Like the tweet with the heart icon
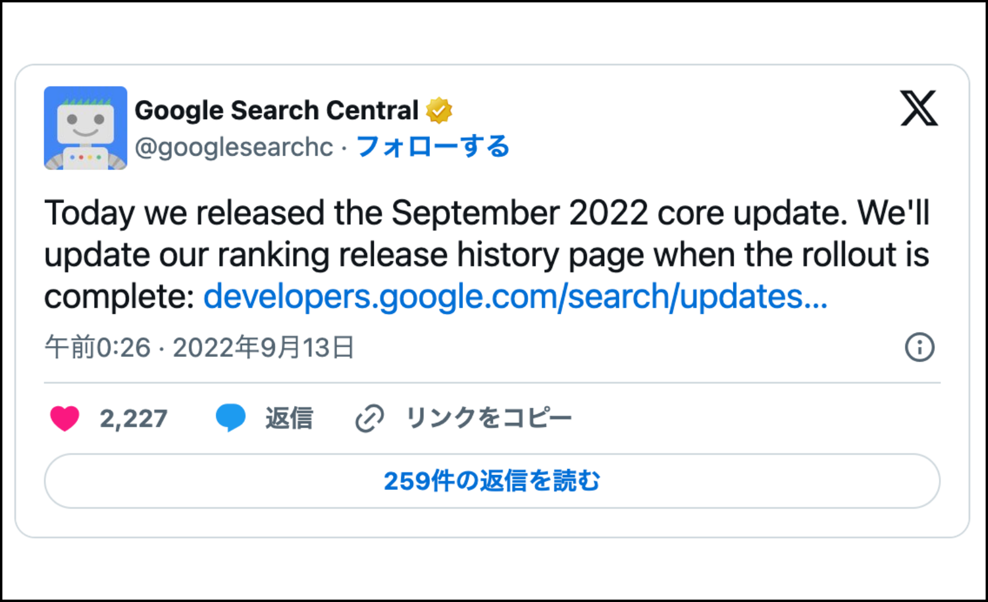Viewport: 988px width, 602px height. click(65, 418)
